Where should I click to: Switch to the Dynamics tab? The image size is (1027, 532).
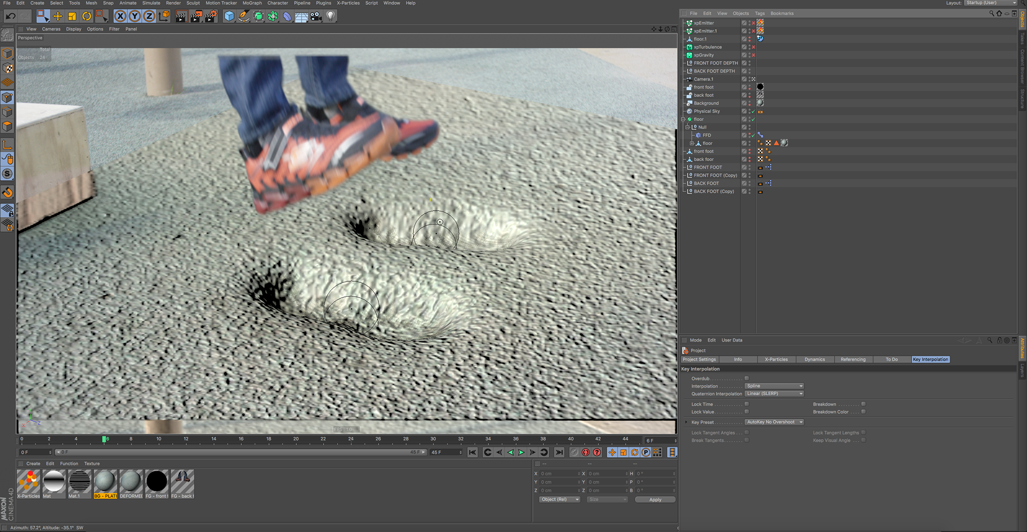click(x=815, y=359)
